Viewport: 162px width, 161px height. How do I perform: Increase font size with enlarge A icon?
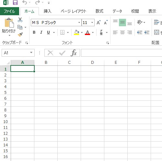point(98,23)
